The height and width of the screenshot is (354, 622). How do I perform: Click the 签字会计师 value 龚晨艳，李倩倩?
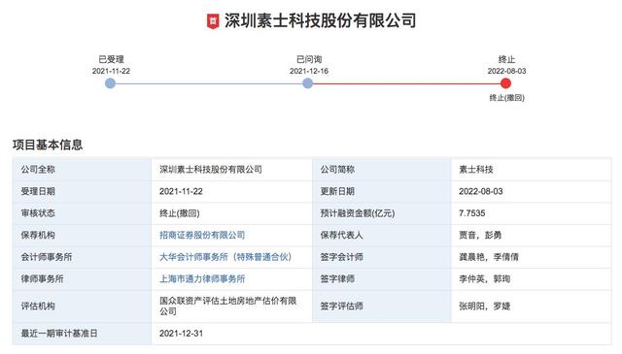tap(489, 257)
